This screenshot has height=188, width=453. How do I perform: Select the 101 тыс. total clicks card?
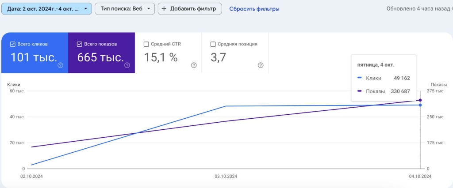click(35, 53)
